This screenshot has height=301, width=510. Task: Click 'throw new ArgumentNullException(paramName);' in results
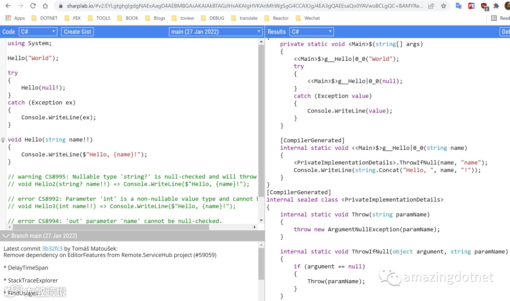366,230
